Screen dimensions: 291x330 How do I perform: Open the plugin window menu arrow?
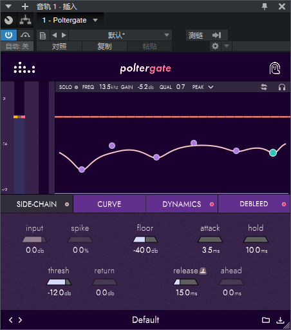click(x=8, y=6)
